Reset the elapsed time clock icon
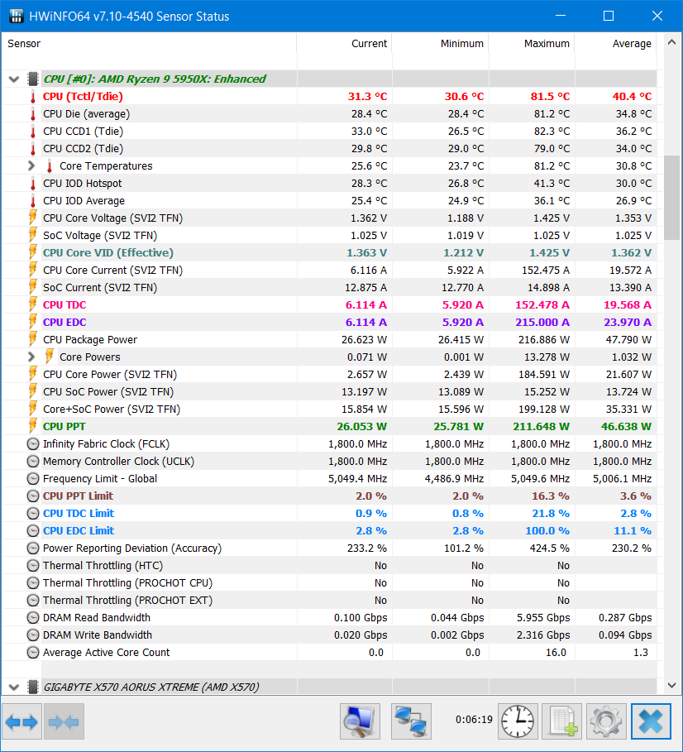Viewport: 683px width, 752px height. coord(518,721)
